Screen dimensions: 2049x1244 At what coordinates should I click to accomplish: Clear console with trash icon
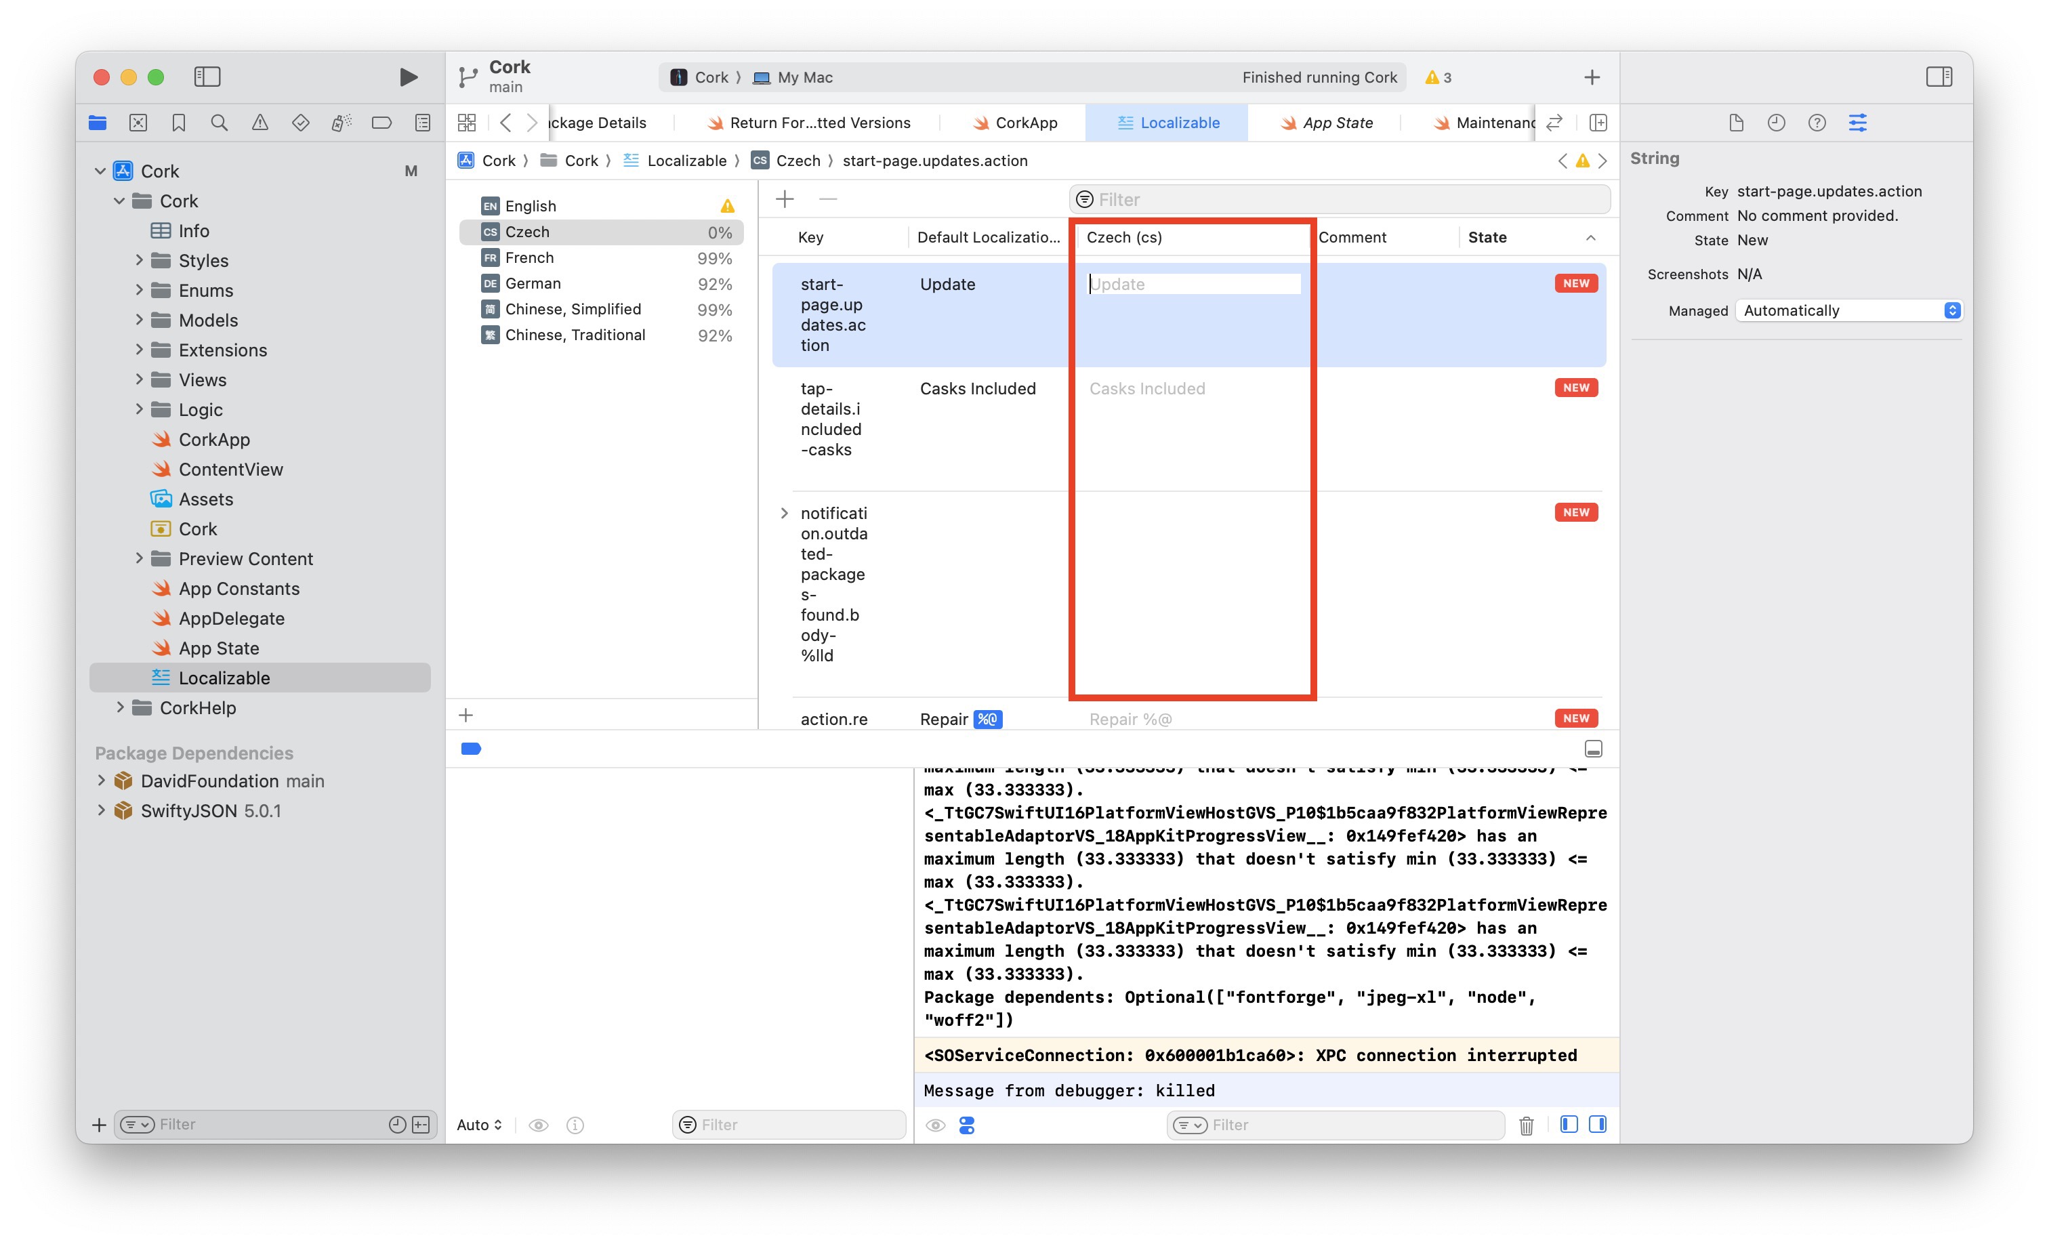[1526, 1125]
